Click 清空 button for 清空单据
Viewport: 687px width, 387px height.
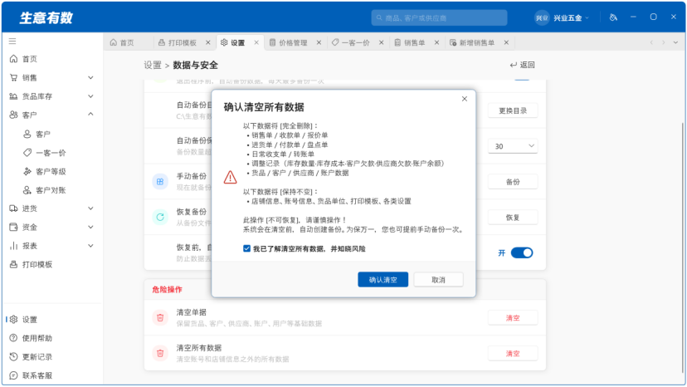[513, 318]
